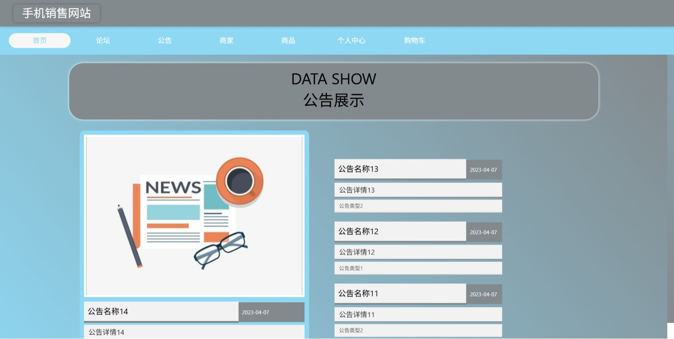The image size is (674, 339).
Task: Click the date next to 公告名称13
Action: [484, 170]
